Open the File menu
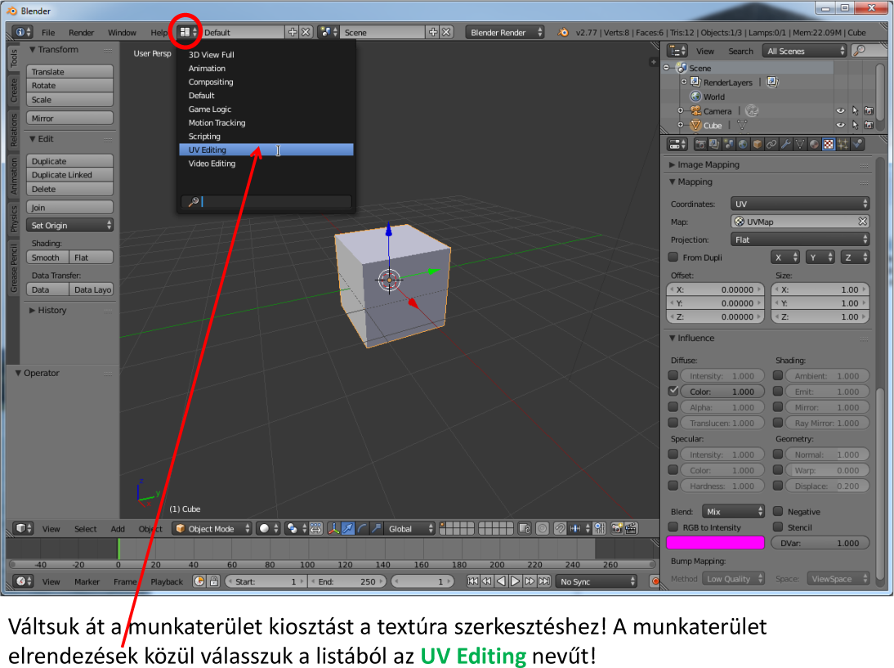The image size is (894, 668). coord(48,33)
